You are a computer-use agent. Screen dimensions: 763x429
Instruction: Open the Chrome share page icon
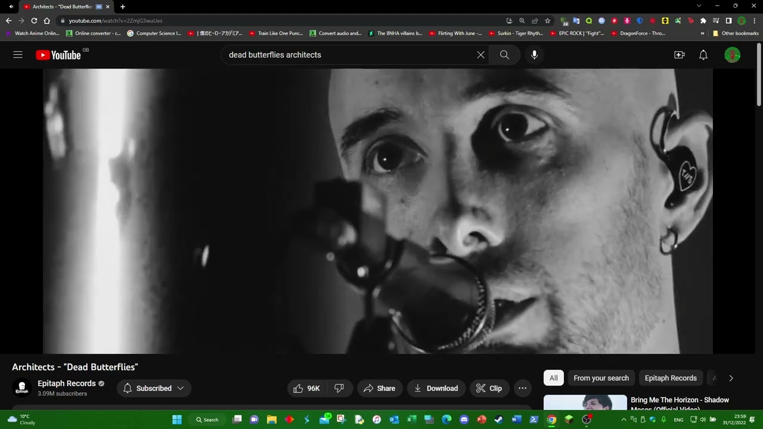click(535, 20)
